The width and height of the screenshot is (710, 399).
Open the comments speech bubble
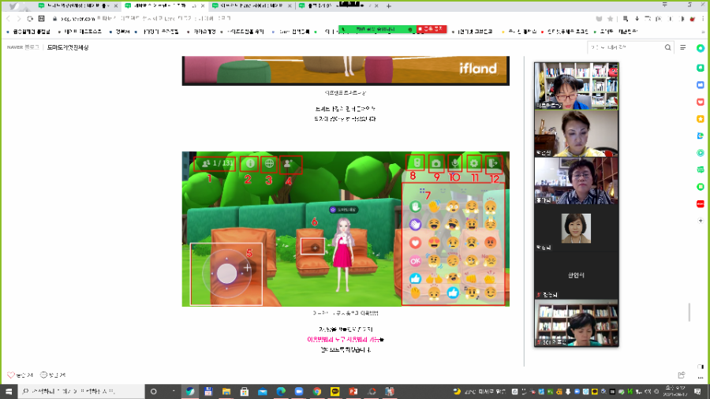point(44,375)
